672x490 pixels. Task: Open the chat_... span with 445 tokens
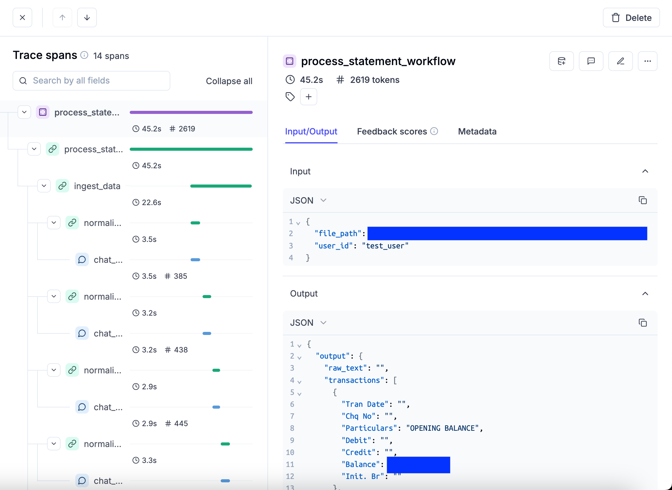(108, 407)
